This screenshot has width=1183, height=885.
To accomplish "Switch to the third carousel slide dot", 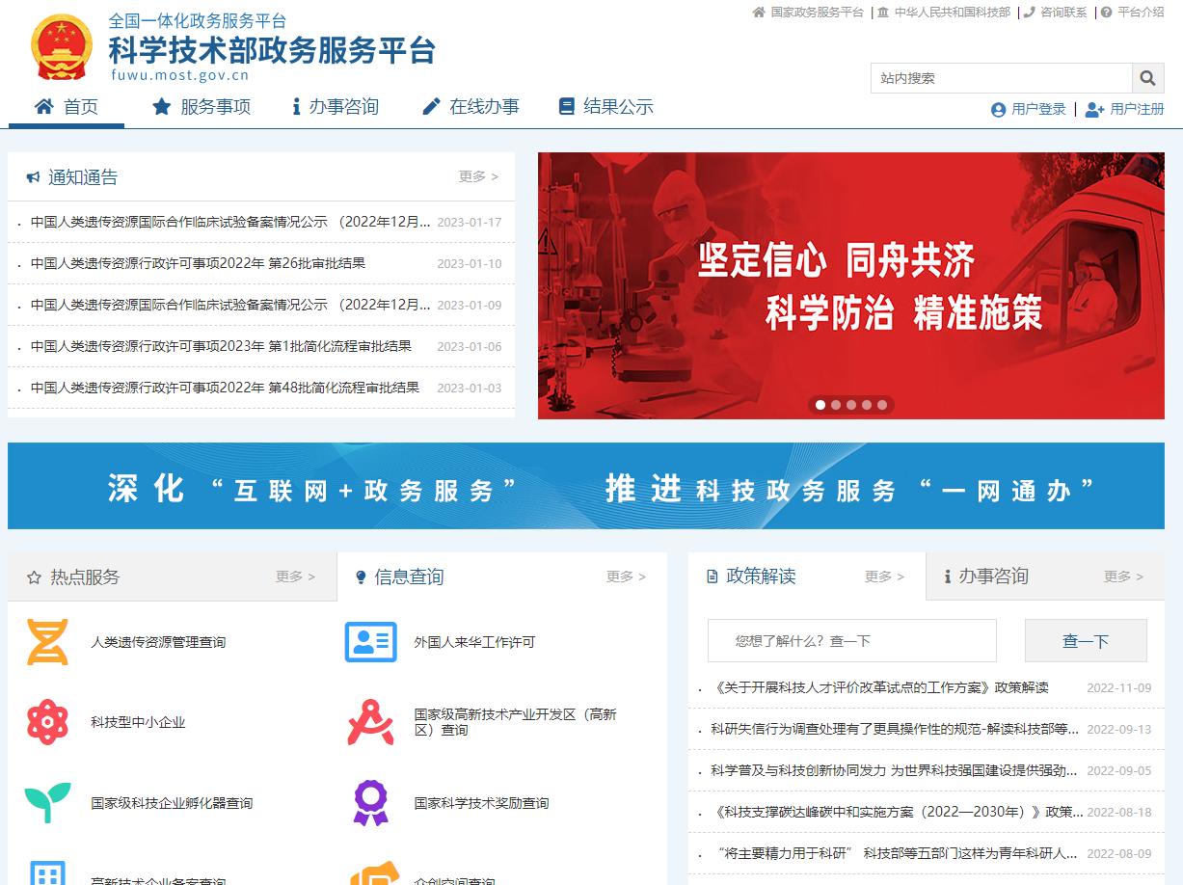I will click(851, 405).
